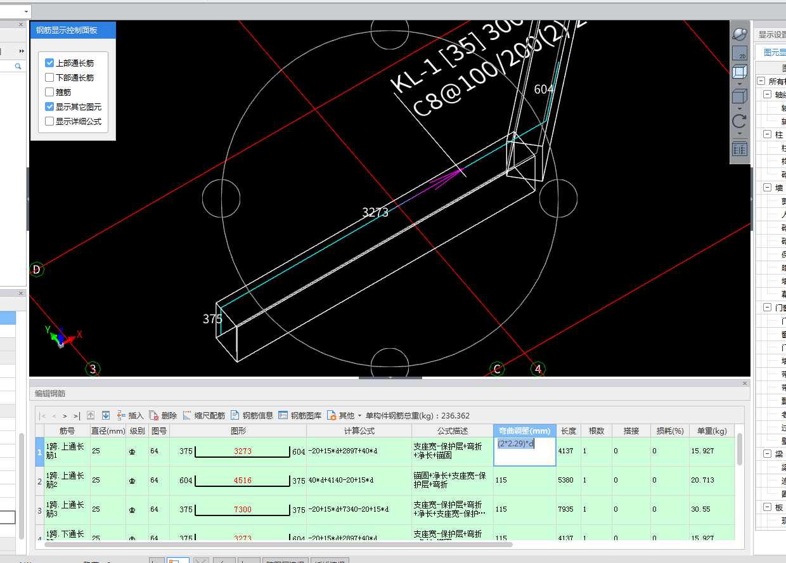Click the 弯曲调整(mm) column header
The image size is (786, 563).
[524, 431]
